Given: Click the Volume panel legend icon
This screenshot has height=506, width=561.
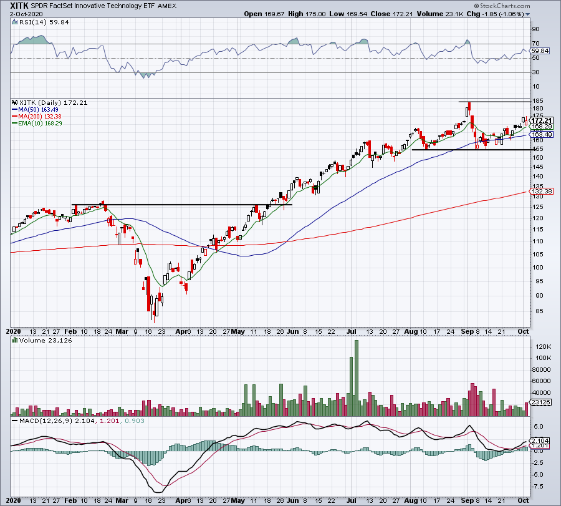Looking at the screenshot, I should pyautogui.click(x=15, y=340).
